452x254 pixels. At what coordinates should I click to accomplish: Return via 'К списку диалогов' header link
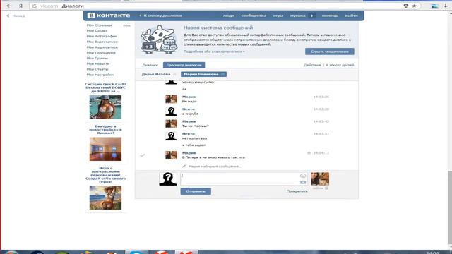point(160,16)
